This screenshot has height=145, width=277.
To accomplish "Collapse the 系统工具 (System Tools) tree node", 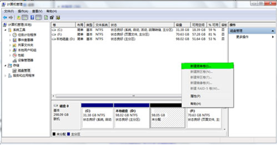I will (6, 30).
